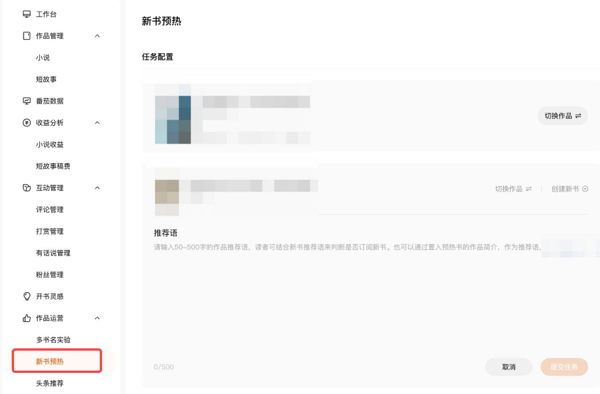The width and height of the screenshot is (600, 394).
Task: Collapse the 收益分析 section chevron
Action: click(97, 123)
